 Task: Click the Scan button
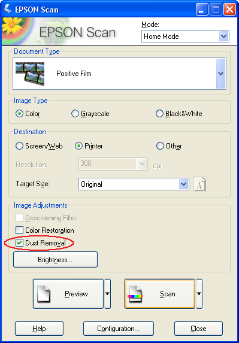160,294
